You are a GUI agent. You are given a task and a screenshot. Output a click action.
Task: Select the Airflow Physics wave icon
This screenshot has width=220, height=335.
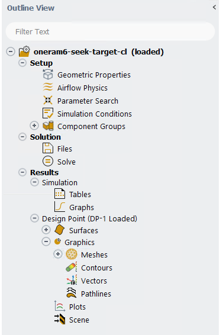click(48, 88)
